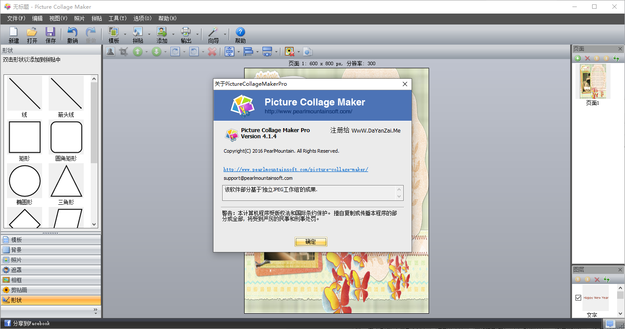Switch to the 相框 sidebar tab
The width and height of the screenshot is (625, 329).
[51, 280]
